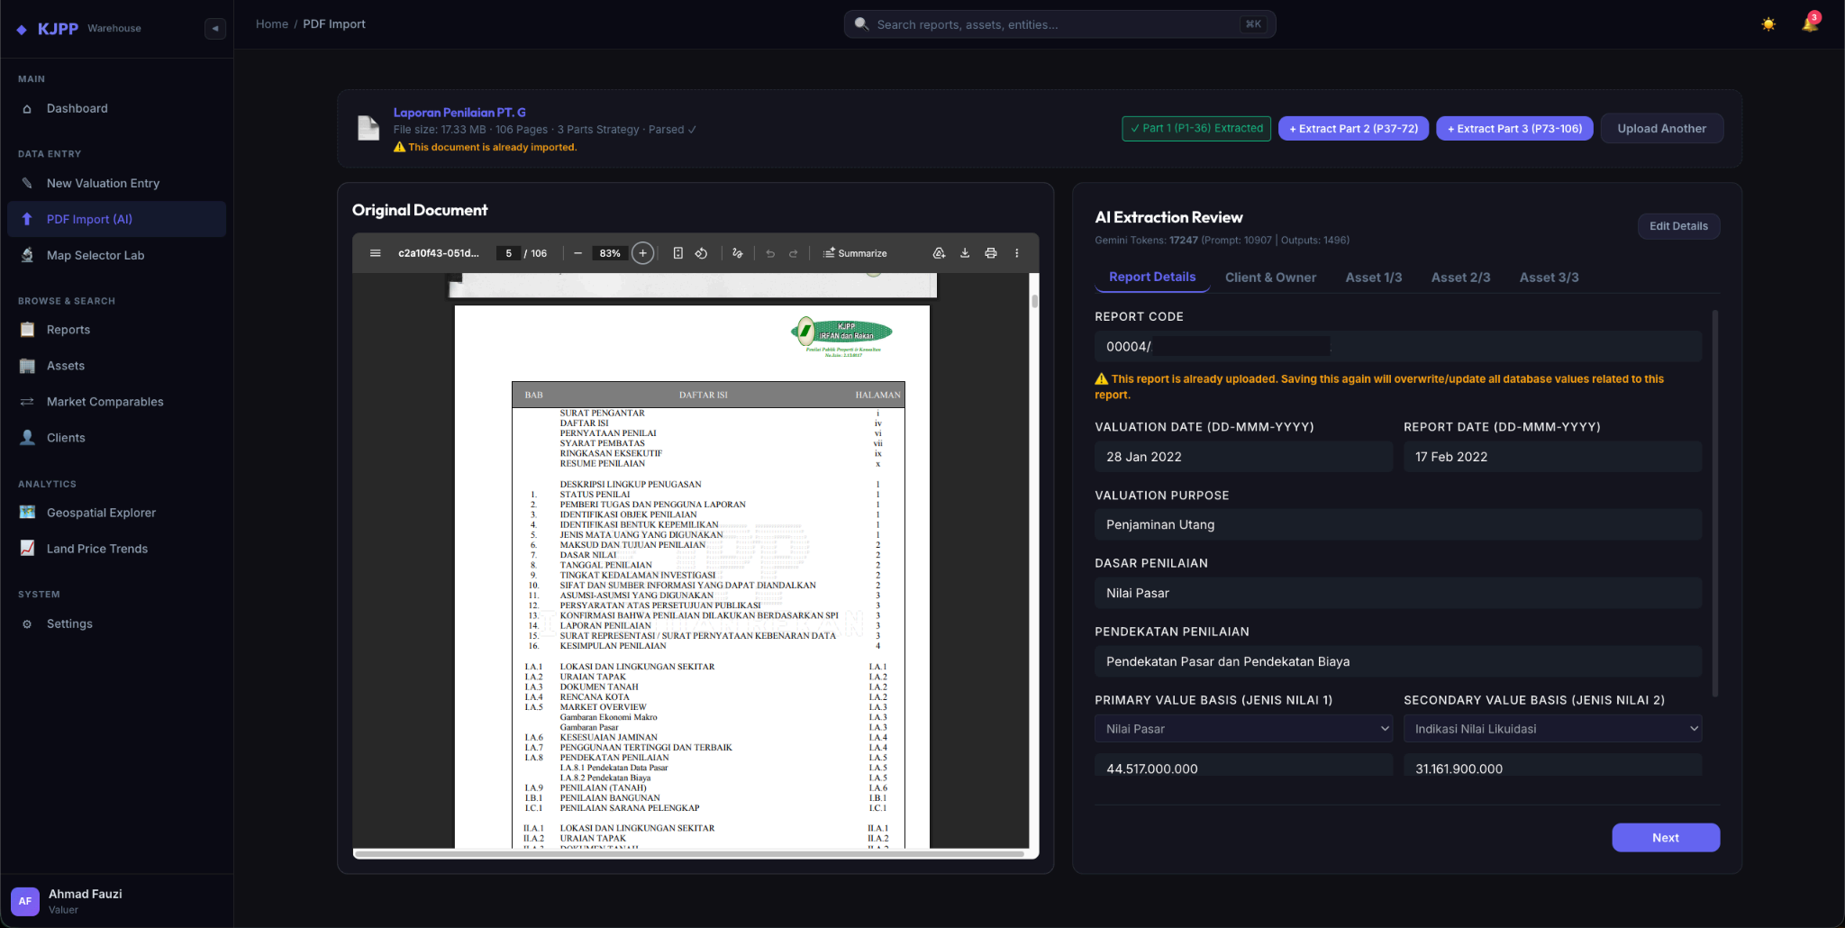Click the fit to page icon
1845x928 pixels.
click(677, 253)
